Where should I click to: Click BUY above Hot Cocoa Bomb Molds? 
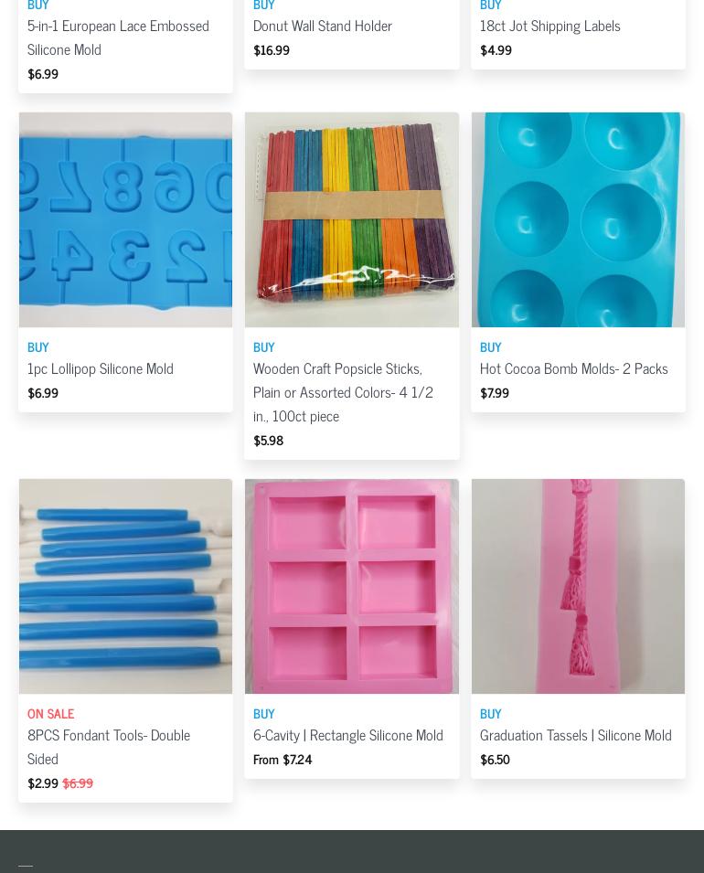(x=491, y=347)
